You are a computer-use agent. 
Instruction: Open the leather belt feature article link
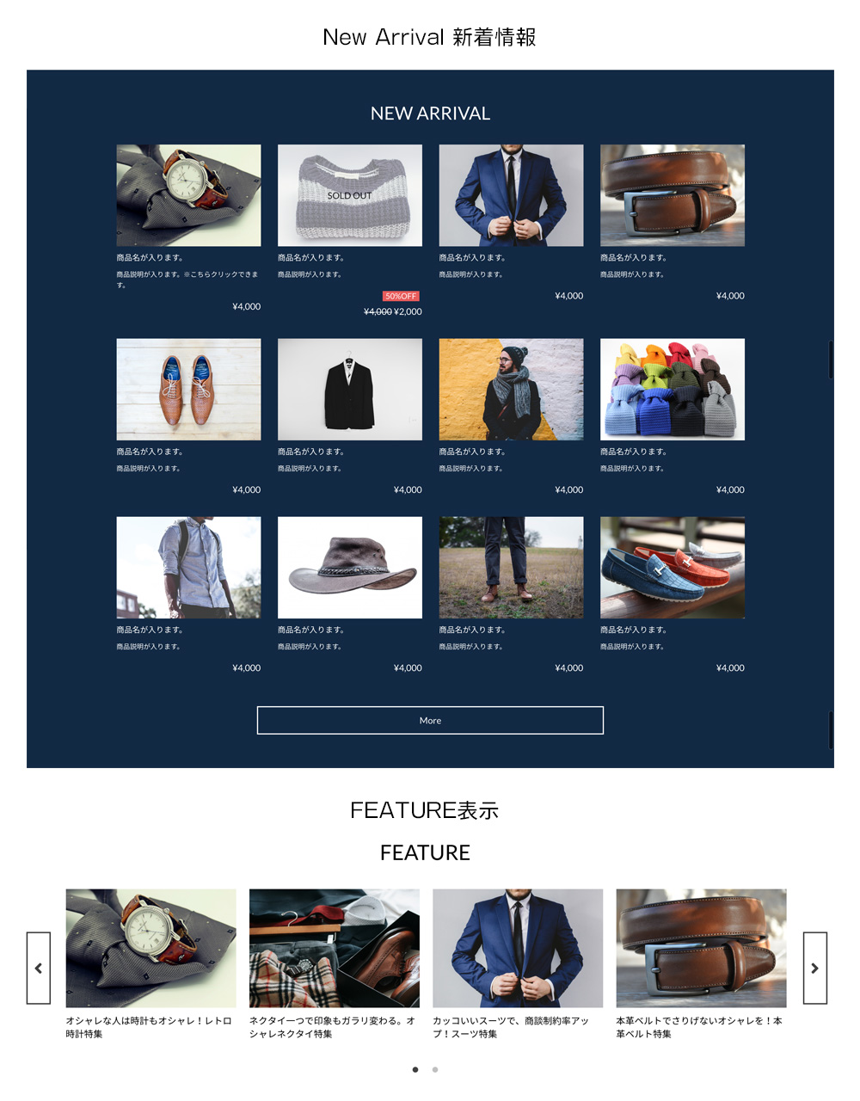[x=699, y=1027]
